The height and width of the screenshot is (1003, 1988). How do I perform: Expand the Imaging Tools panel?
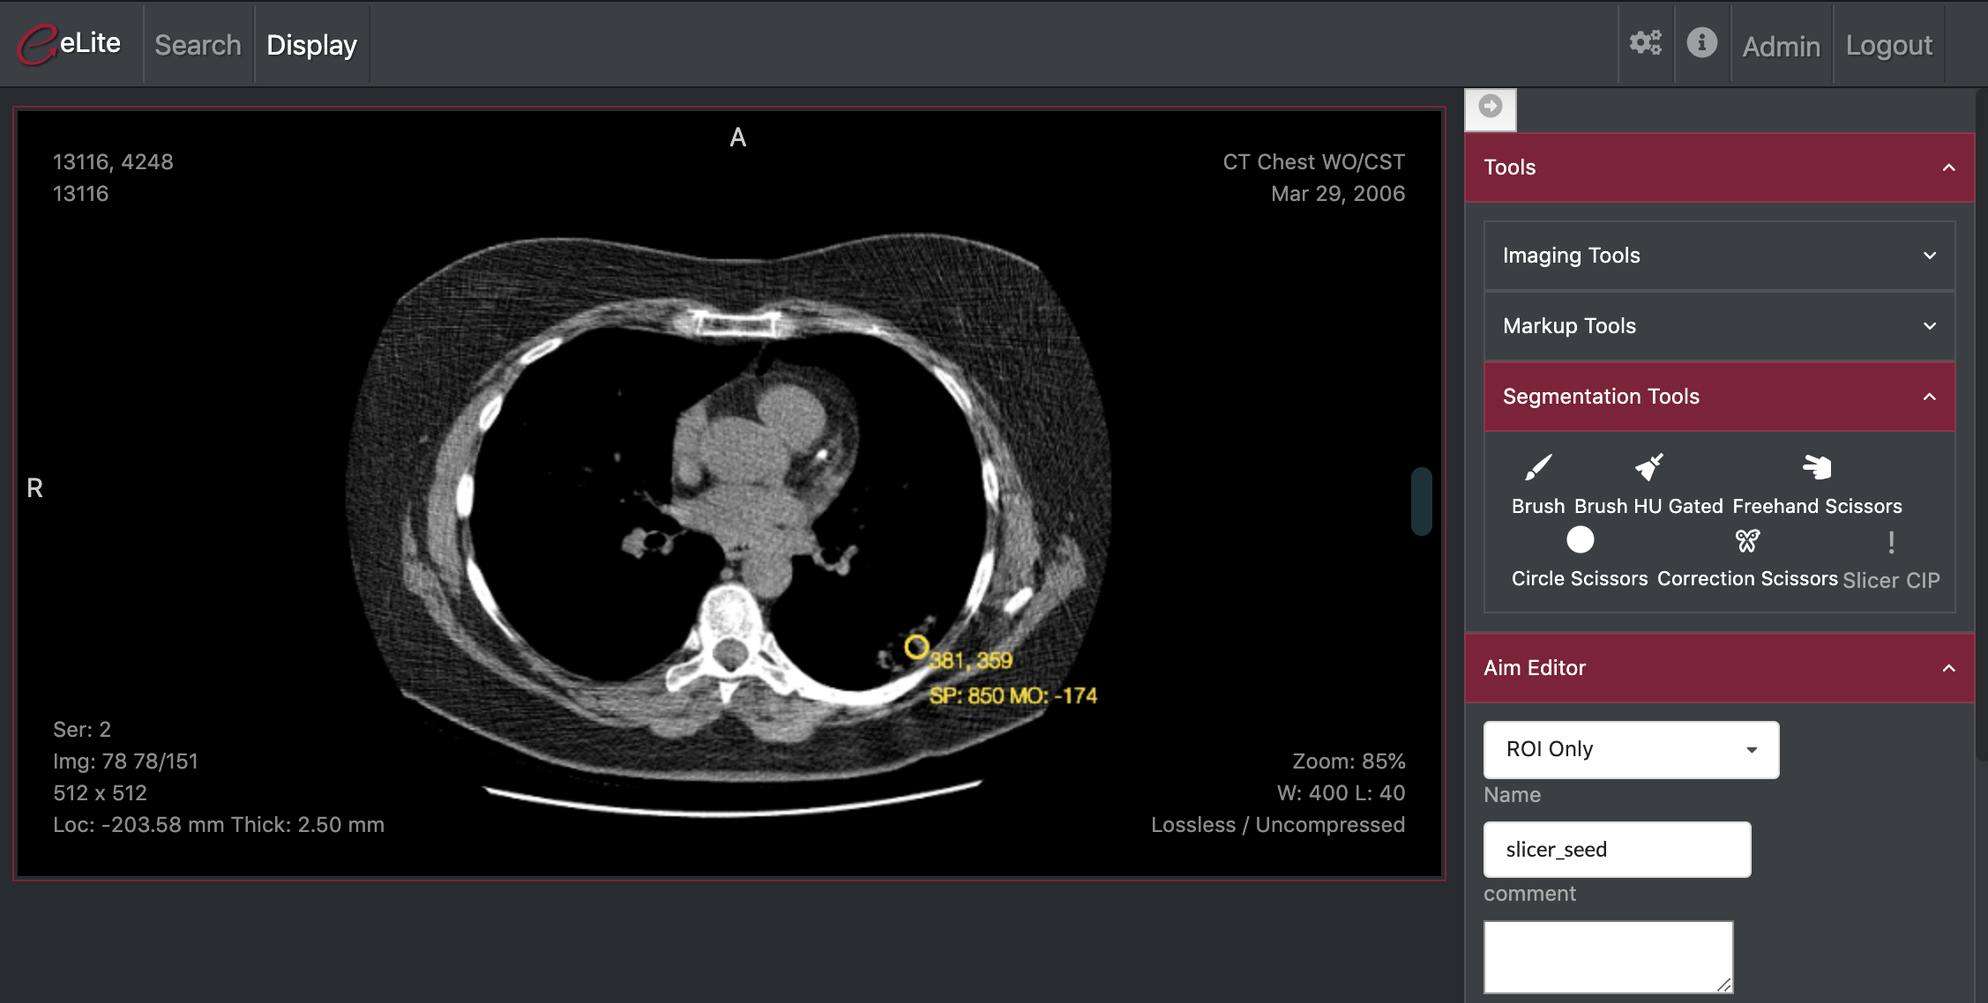(1721, 256)
